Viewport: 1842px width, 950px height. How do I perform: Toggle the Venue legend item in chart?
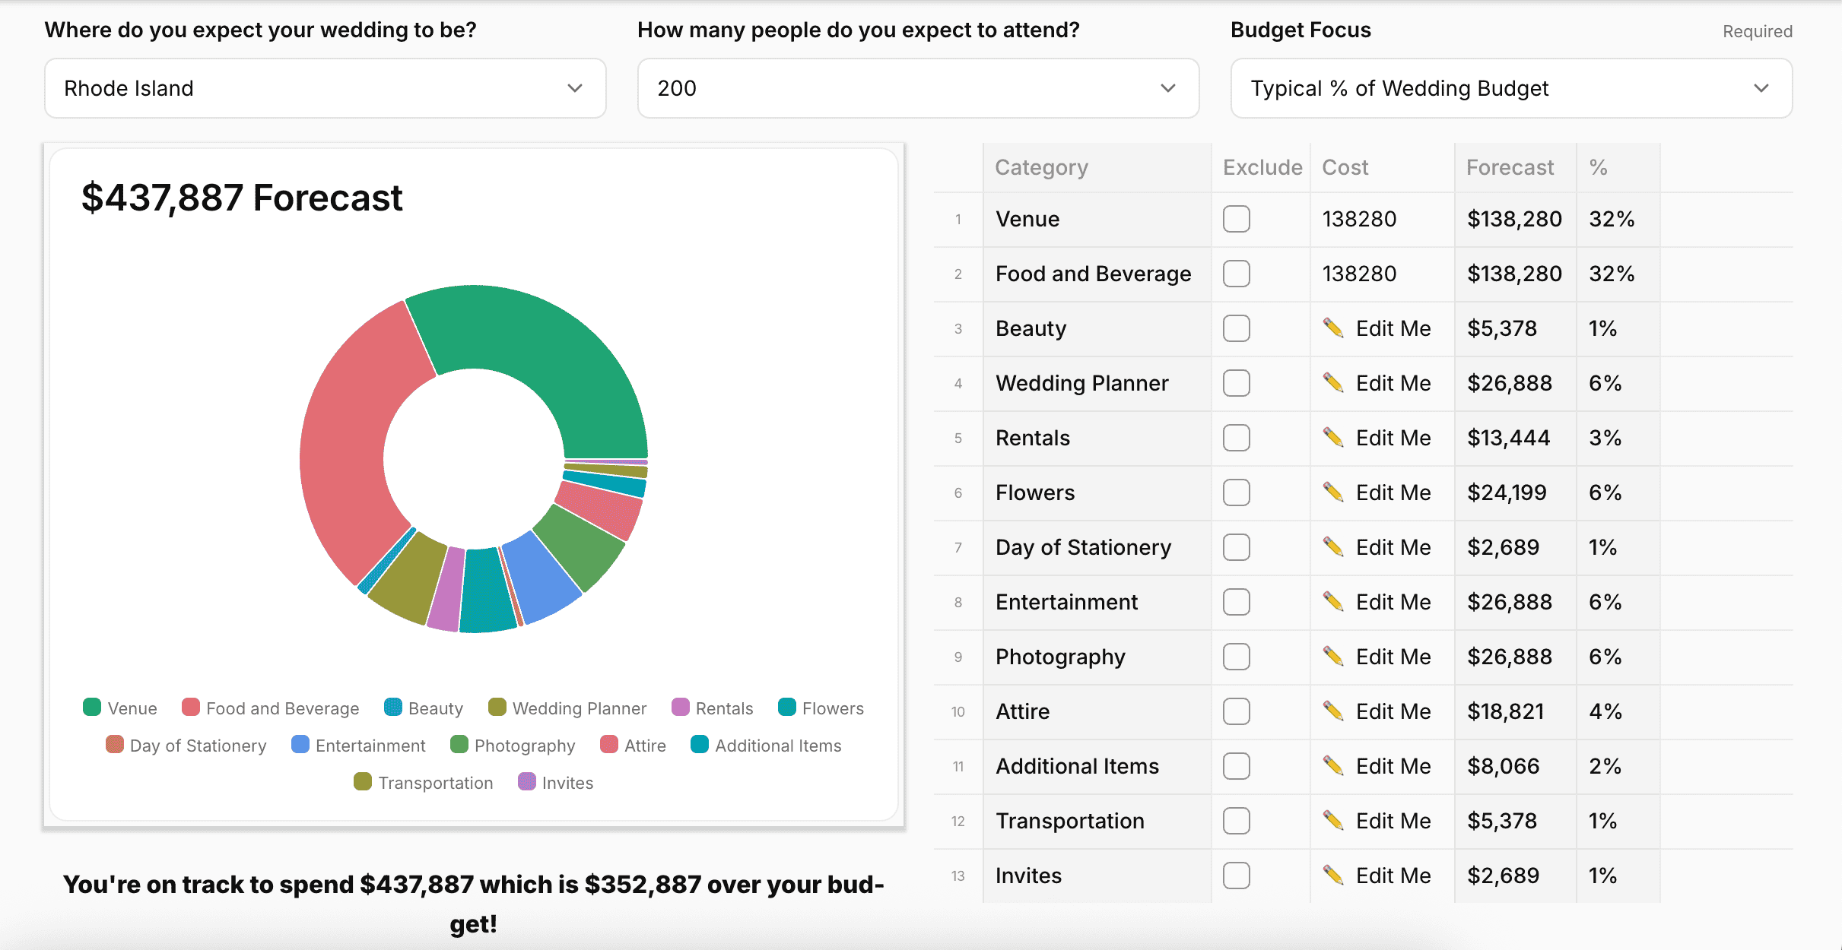(120, 708)
